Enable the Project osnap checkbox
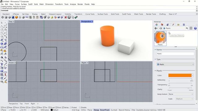The width and height of the screenshot is (198, 111). click(71, 107)
